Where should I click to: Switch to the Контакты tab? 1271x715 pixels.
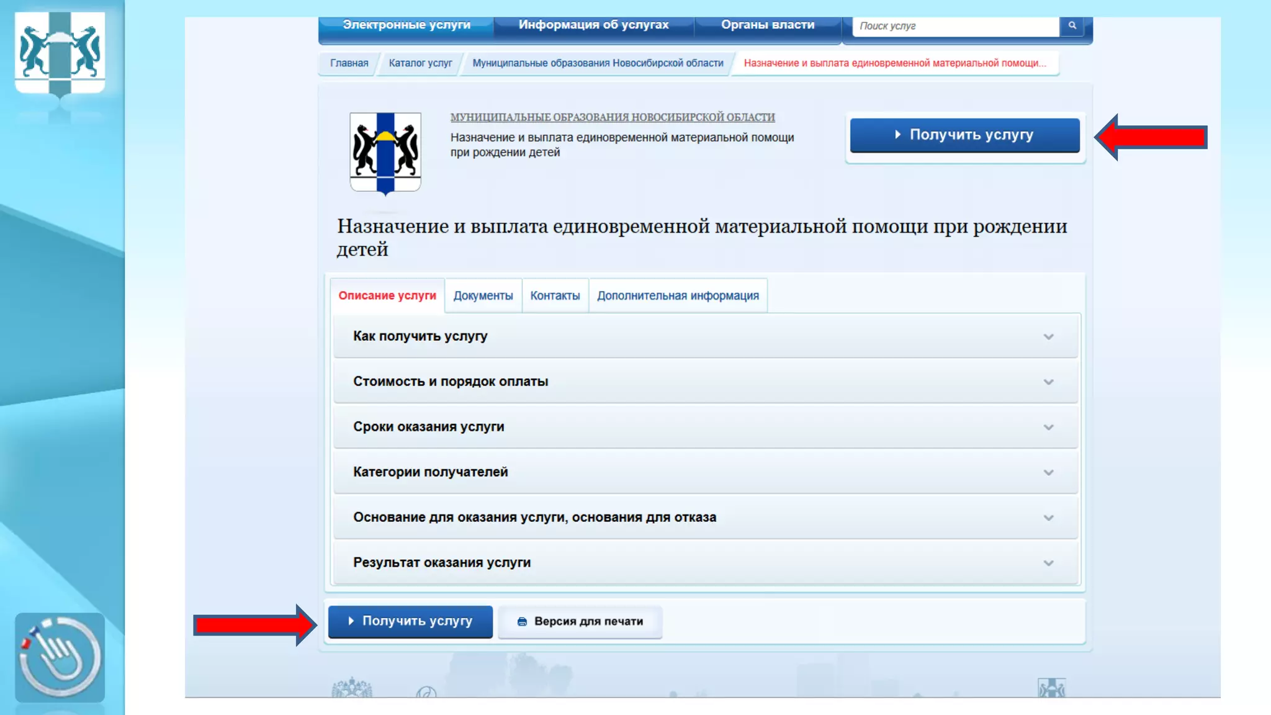(555, 295)
